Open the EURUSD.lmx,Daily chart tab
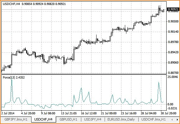 tap(121, 119)
